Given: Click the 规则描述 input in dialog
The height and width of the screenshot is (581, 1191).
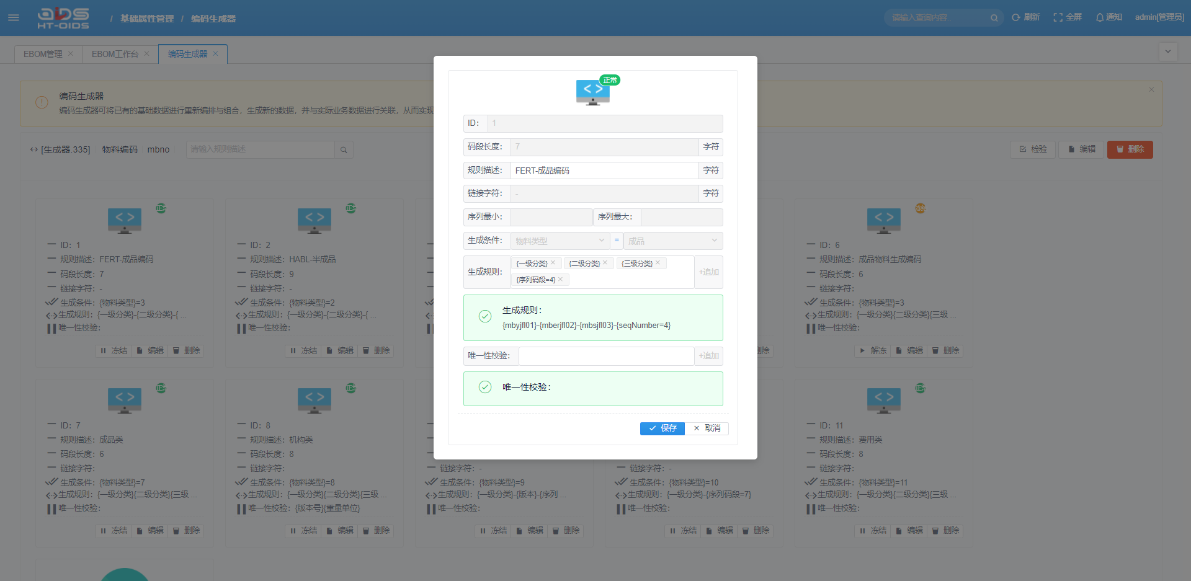Looking at the screenshot, I should tap(604, 171).
